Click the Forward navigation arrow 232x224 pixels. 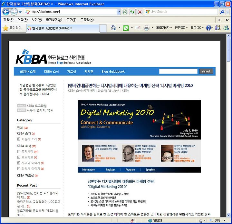coord(14,12)
